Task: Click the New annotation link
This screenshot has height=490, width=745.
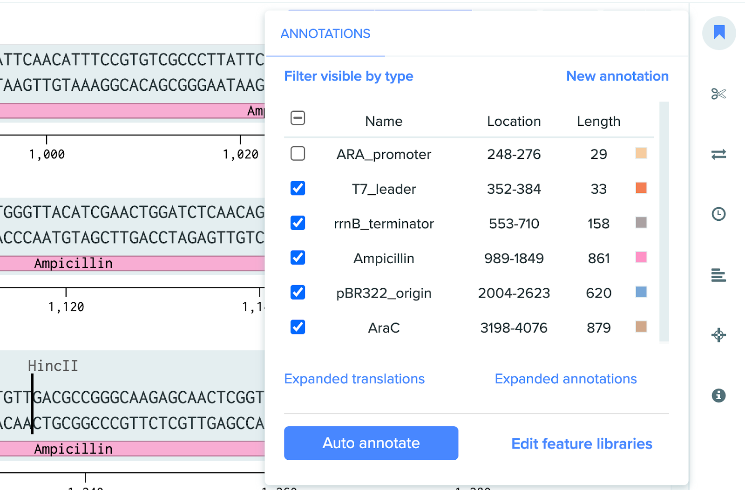Action: click(617, 76)
